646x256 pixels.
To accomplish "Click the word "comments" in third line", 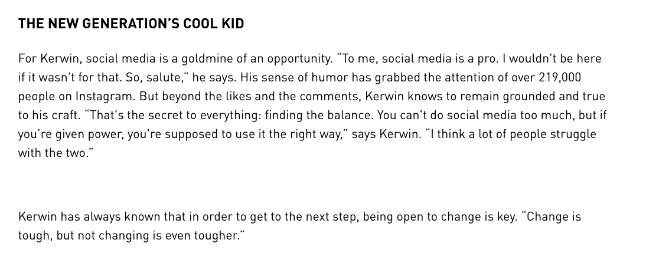I will (331, 97).
